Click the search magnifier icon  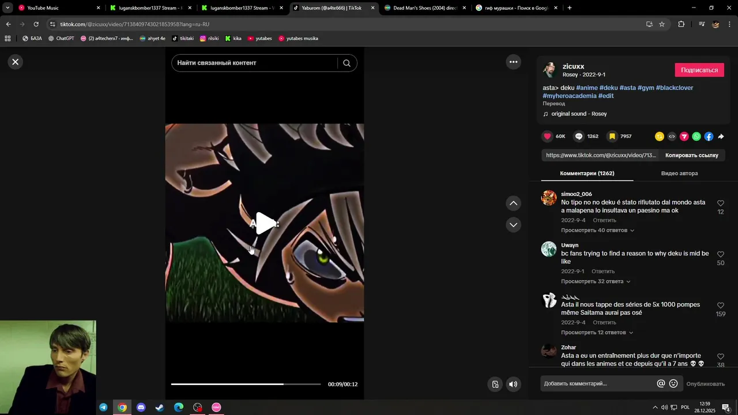pos(347,63)
